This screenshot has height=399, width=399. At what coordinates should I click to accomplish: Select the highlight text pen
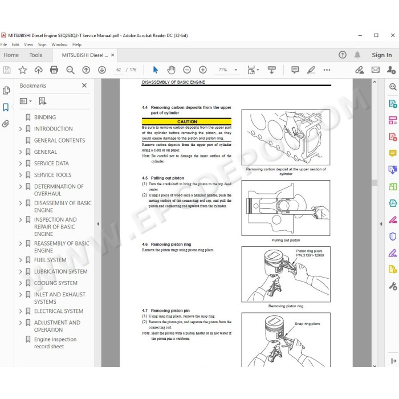(x=311, y=70)
